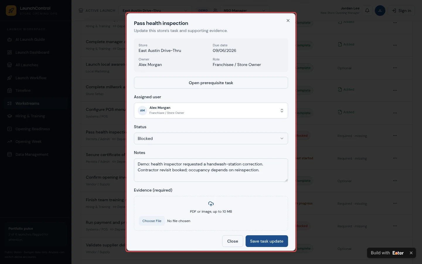This screenshot has height=264, width=422.
Task: Click the Timeline calendar icon
Action: tap(9, 91)
